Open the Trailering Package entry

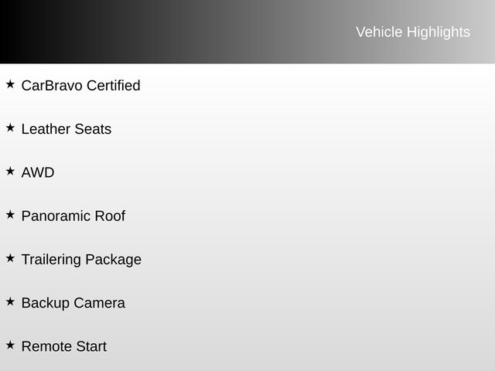[81, 260]
